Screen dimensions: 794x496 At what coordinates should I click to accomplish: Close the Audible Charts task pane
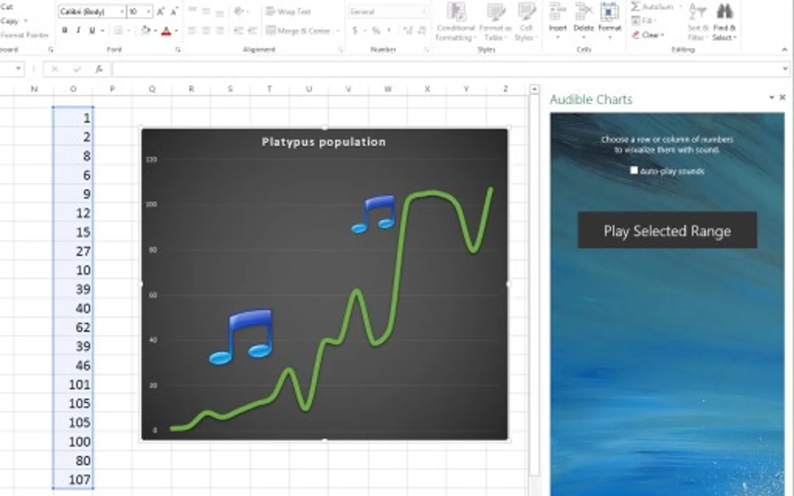[x=783, y=98]
